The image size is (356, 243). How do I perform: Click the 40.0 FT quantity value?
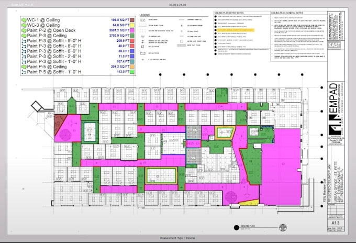pyautogui.click(x=124, y=46)
